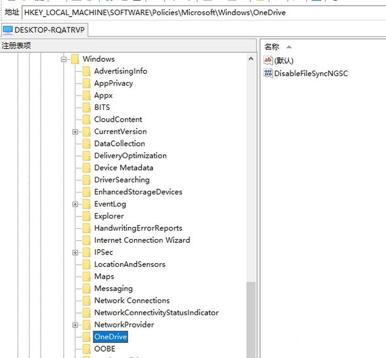Click the tree vertical scrollbar thumb

251,320
